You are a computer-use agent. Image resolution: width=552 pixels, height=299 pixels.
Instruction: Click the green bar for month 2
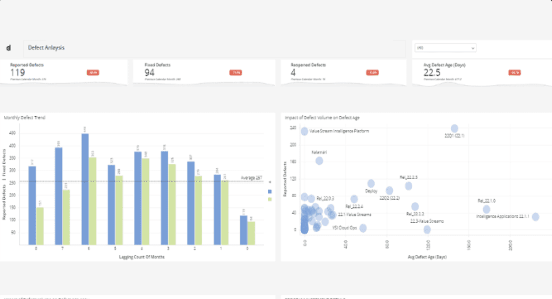coord(198,210)
